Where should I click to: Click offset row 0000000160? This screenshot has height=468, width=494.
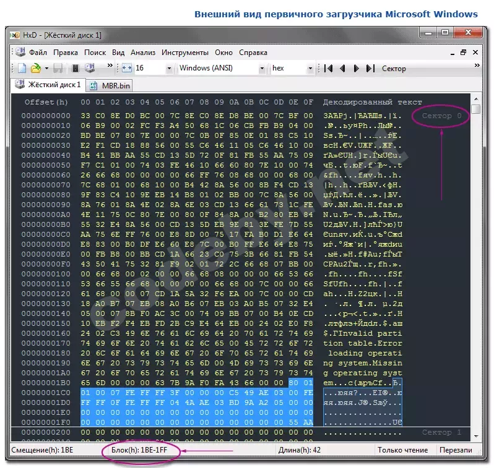pos(46,333)
